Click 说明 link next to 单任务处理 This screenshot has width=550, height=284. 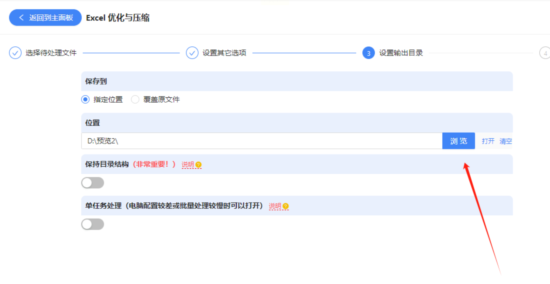click(275, 206)
